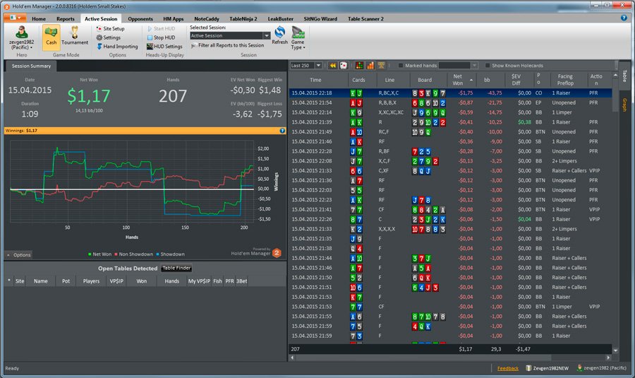Image resolution: width=635 pixels, height=378 pixels.
Task: Switch to the vertical Table side tab
Action: pos(624,76)
